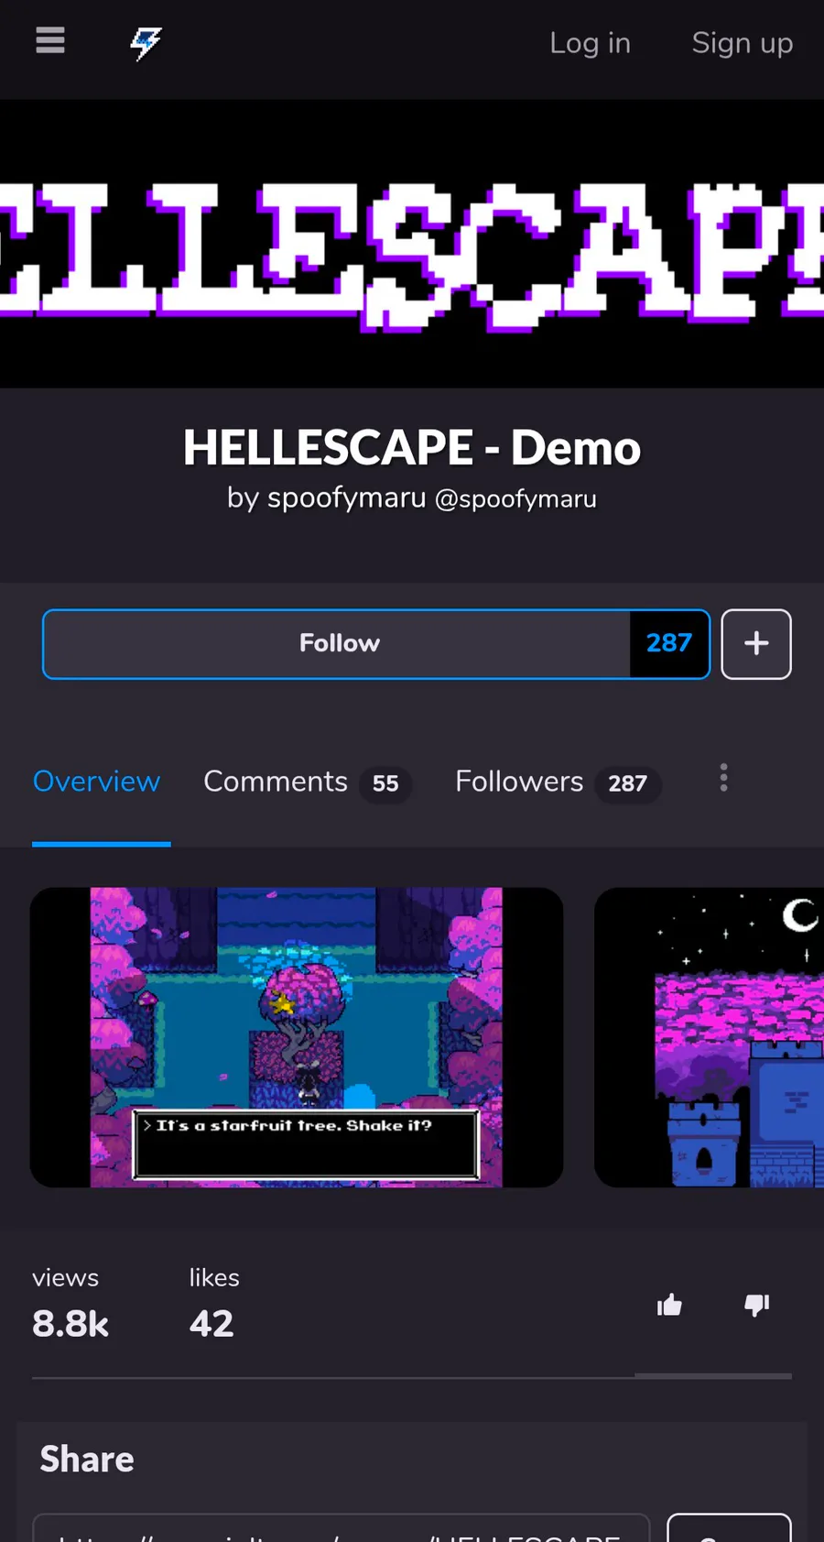Open the castle night sky screenshot
This screenshot has width=824, height=1542.
click(710, 1037)
